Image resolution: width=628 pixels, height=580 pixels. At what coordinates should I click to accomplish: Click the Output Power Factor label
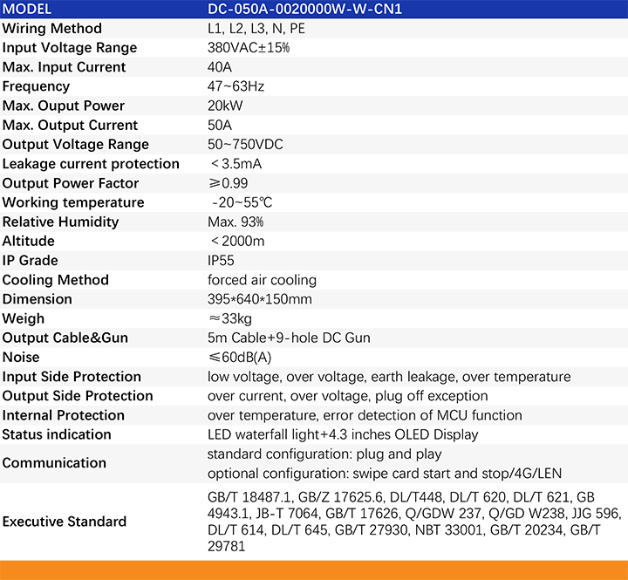pos(71,183)
